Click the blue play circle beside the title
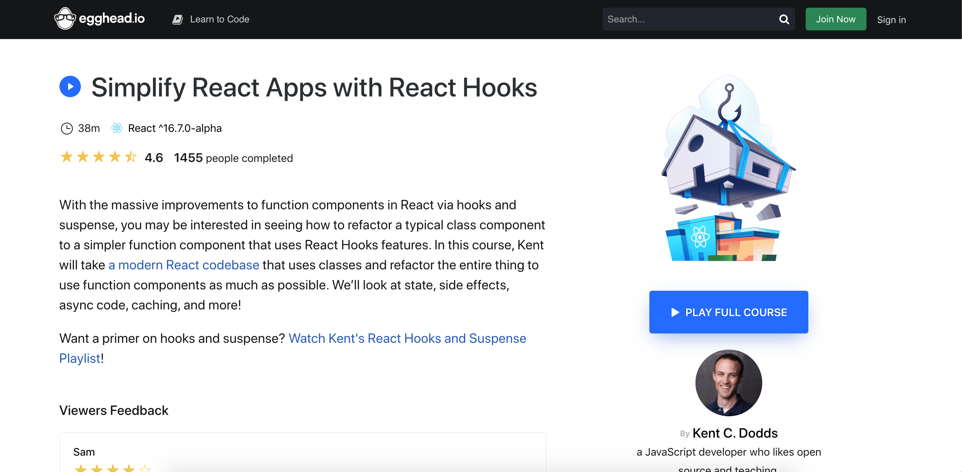This screenshot has height=472, width=962. tap(70, 87)
